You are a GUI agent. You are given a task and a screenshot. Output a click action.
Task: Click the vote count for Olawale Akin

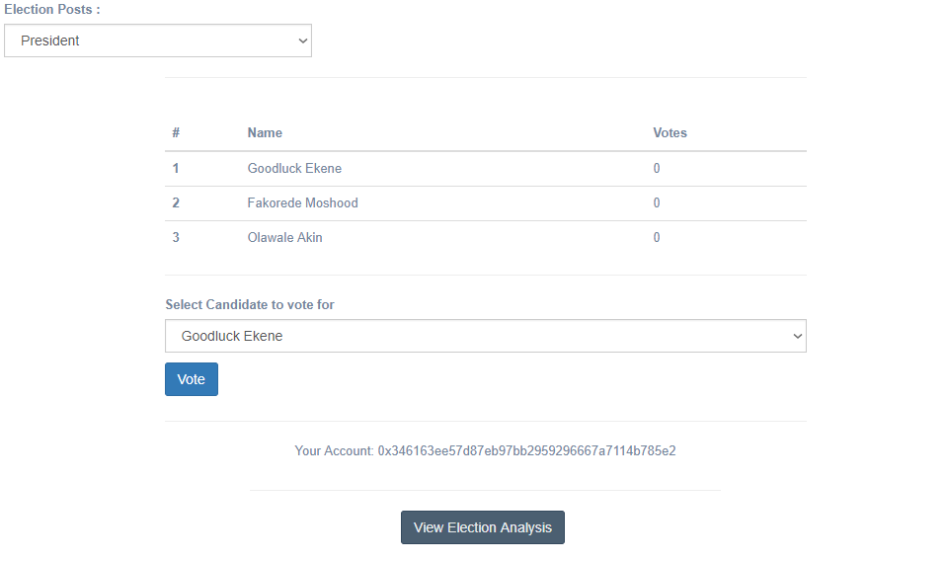(x=657, y=237)
